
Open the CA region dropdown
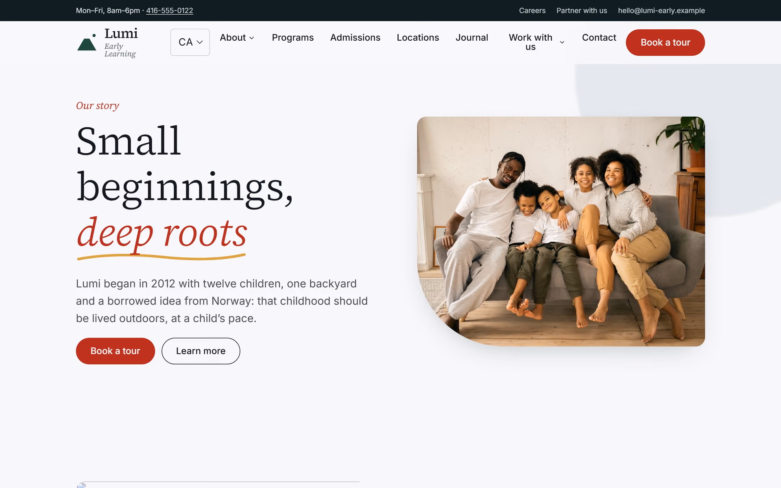(x=190, y=42)
